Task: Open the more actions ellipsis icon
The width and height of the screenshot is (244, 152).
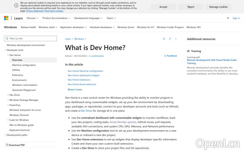Action: pos(176,39)
